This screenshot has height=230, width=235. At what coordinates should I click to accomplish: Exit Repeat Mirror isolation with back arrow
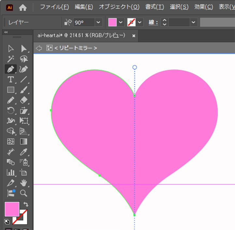pyautogui.click(x=39, y=48)
